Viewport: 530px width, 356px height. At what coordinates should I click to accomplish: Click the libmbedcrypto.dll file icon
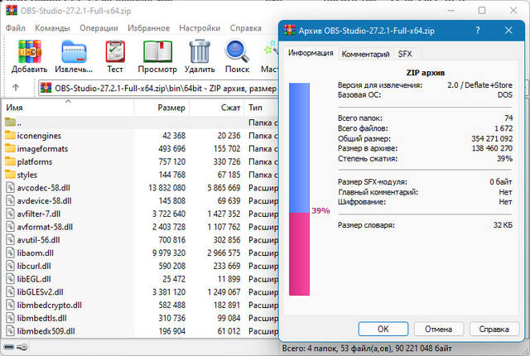click(11, 305)
